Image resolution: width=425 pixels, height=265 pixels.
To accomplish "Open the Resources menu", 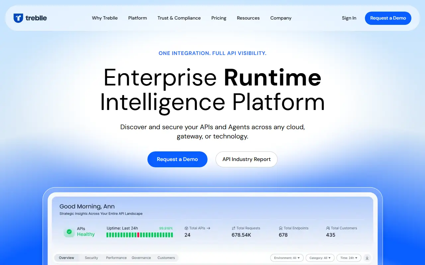I will pyautogui.click(x=248, y=18).
